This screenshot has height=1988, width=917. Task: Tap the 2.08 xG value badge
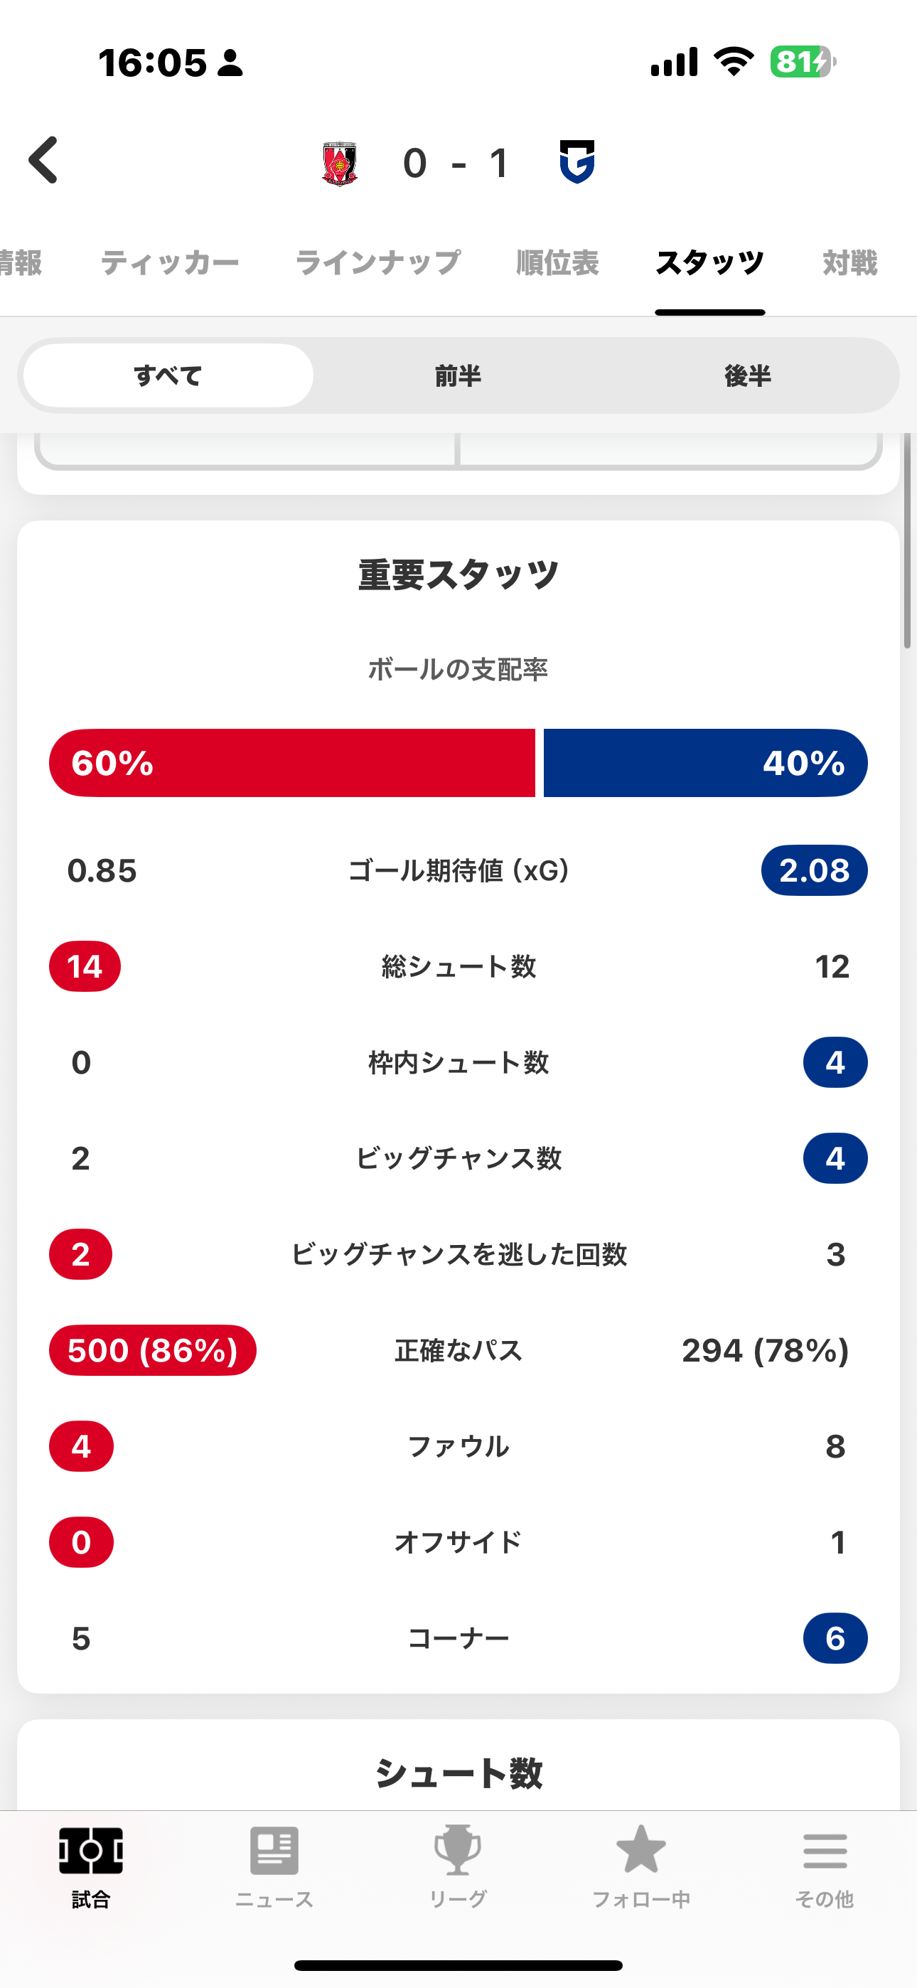point(815,870)
